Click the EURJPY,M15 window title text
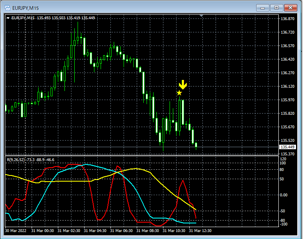 [x=25, y=8]
